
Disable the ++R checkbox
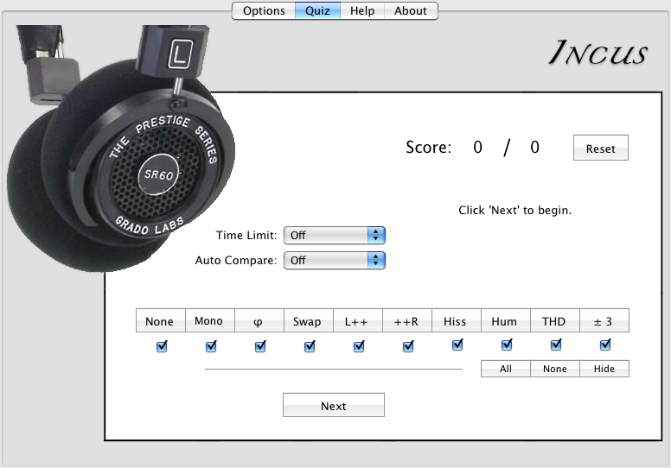[408, 346]
